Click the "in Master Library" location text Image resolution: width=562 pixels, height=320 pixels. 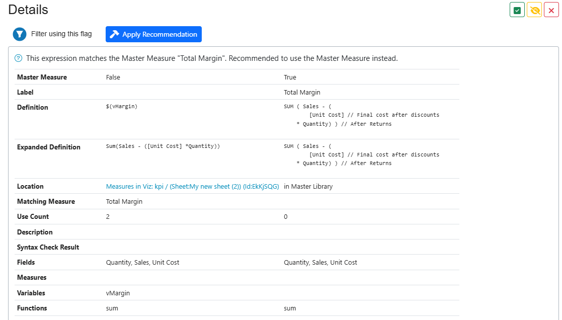[308, 186]
